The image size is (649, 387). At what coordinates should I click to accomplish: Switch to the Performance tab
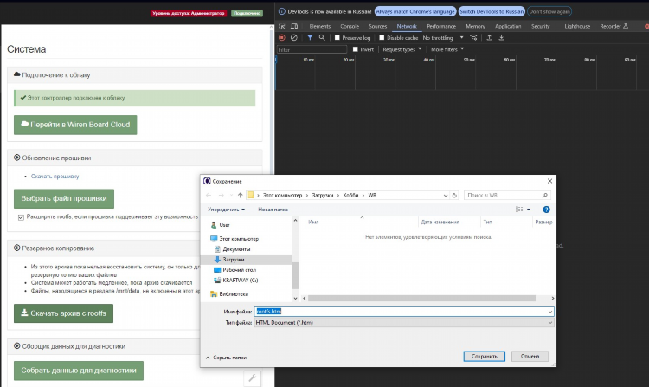click(441, 26)
